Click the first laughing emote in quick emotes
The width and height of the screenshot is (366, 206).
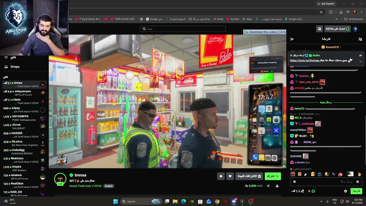point(293,174)
